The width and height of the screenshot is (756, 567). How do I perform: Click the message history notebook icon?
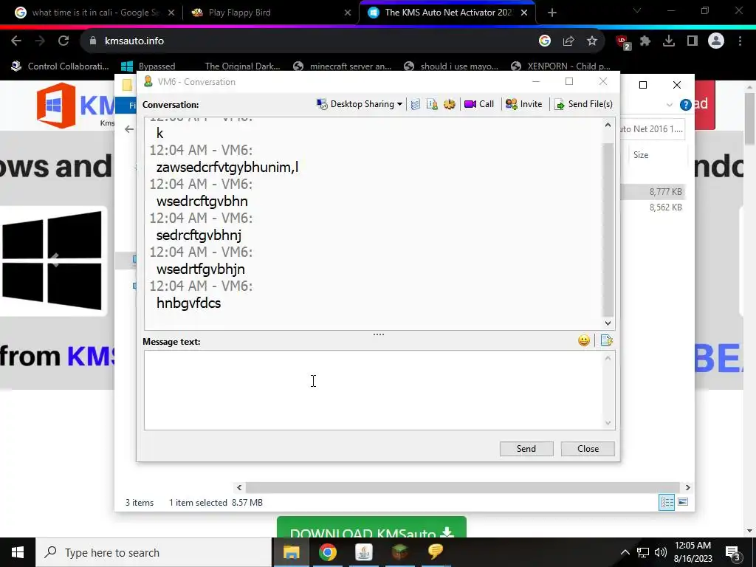416,104
